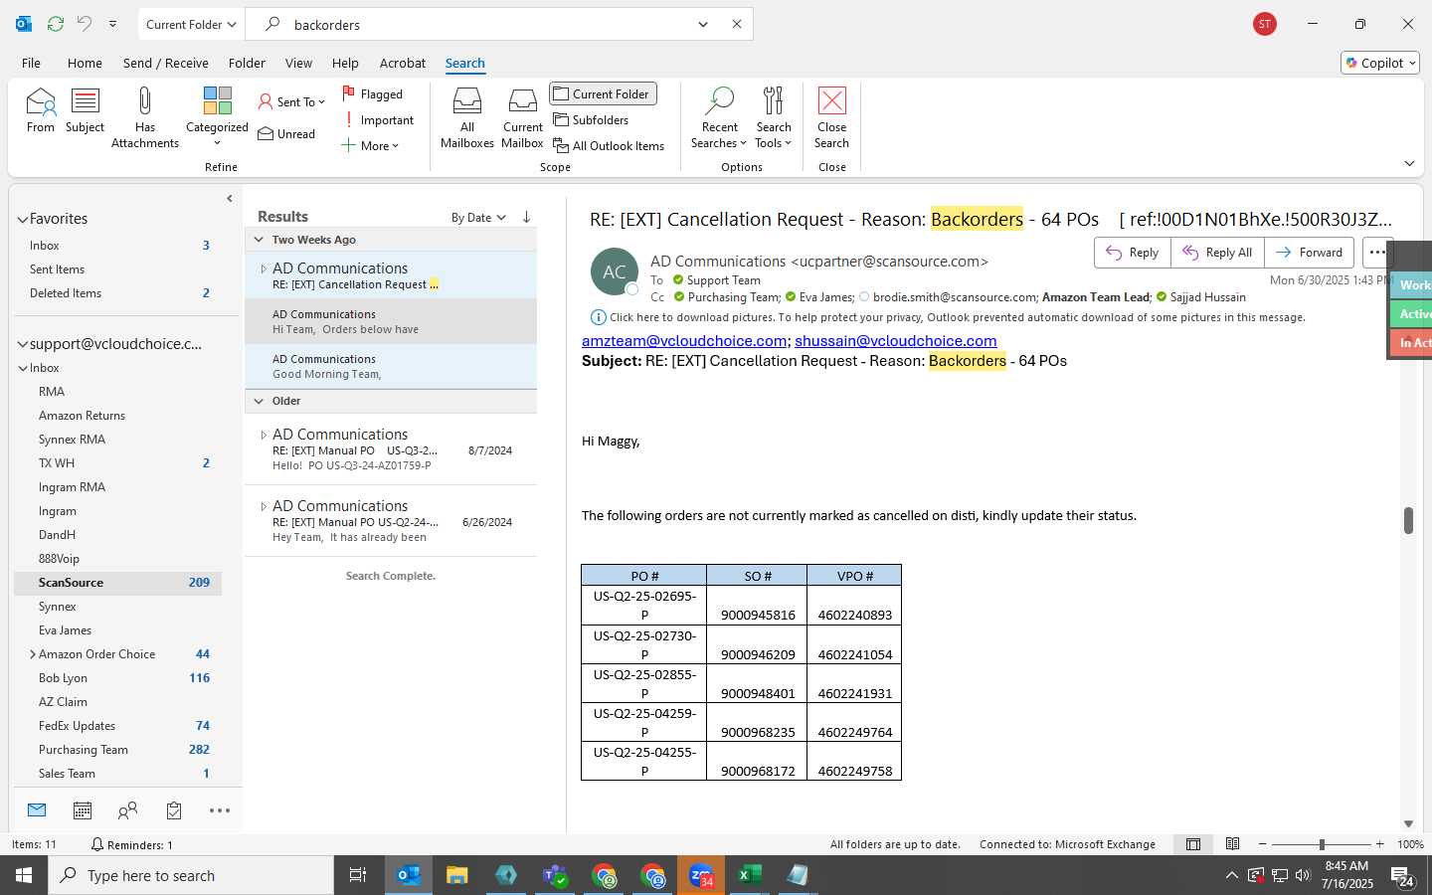
Task: Show only Flagged messages
Action: pos(373,93)
